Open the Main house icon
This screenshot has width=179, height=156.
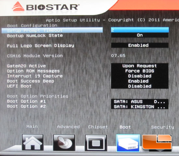point(33,142)
